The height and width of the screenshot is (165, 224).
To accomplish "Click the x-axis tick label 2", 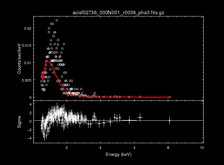I will pos(67,148).
